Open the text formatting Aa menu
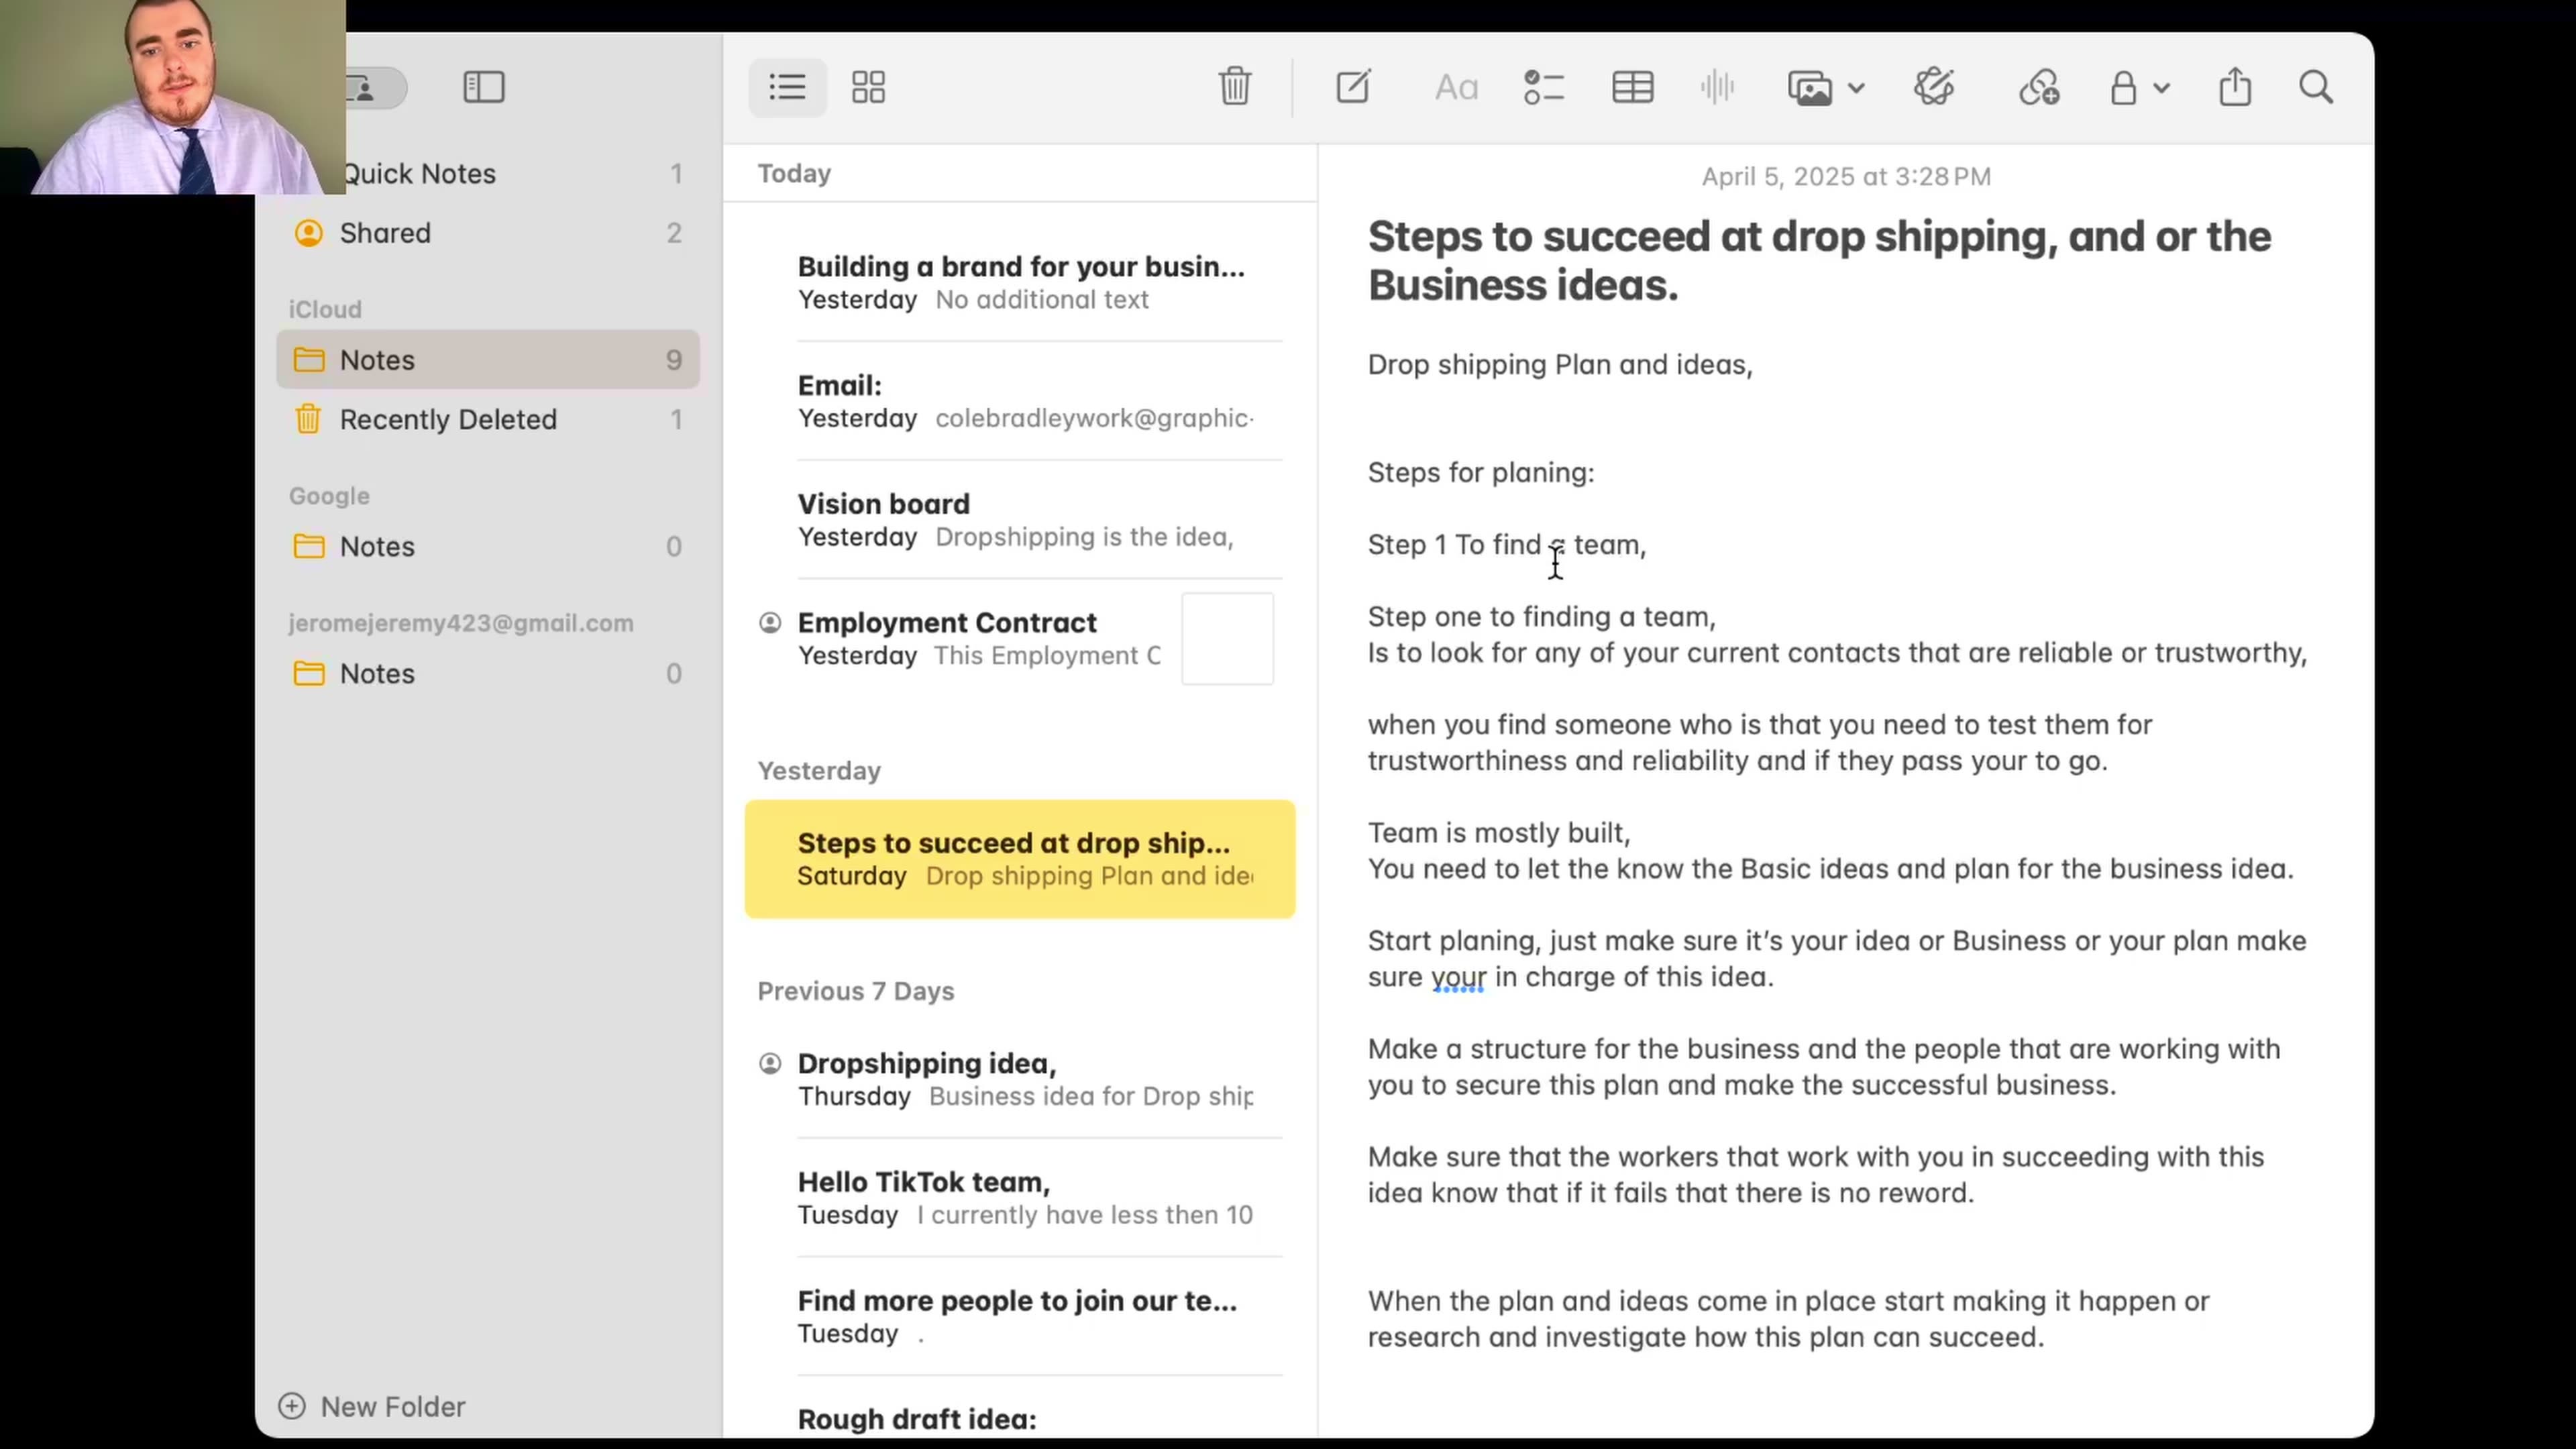2576x1449 pixels. point(1455,87)
